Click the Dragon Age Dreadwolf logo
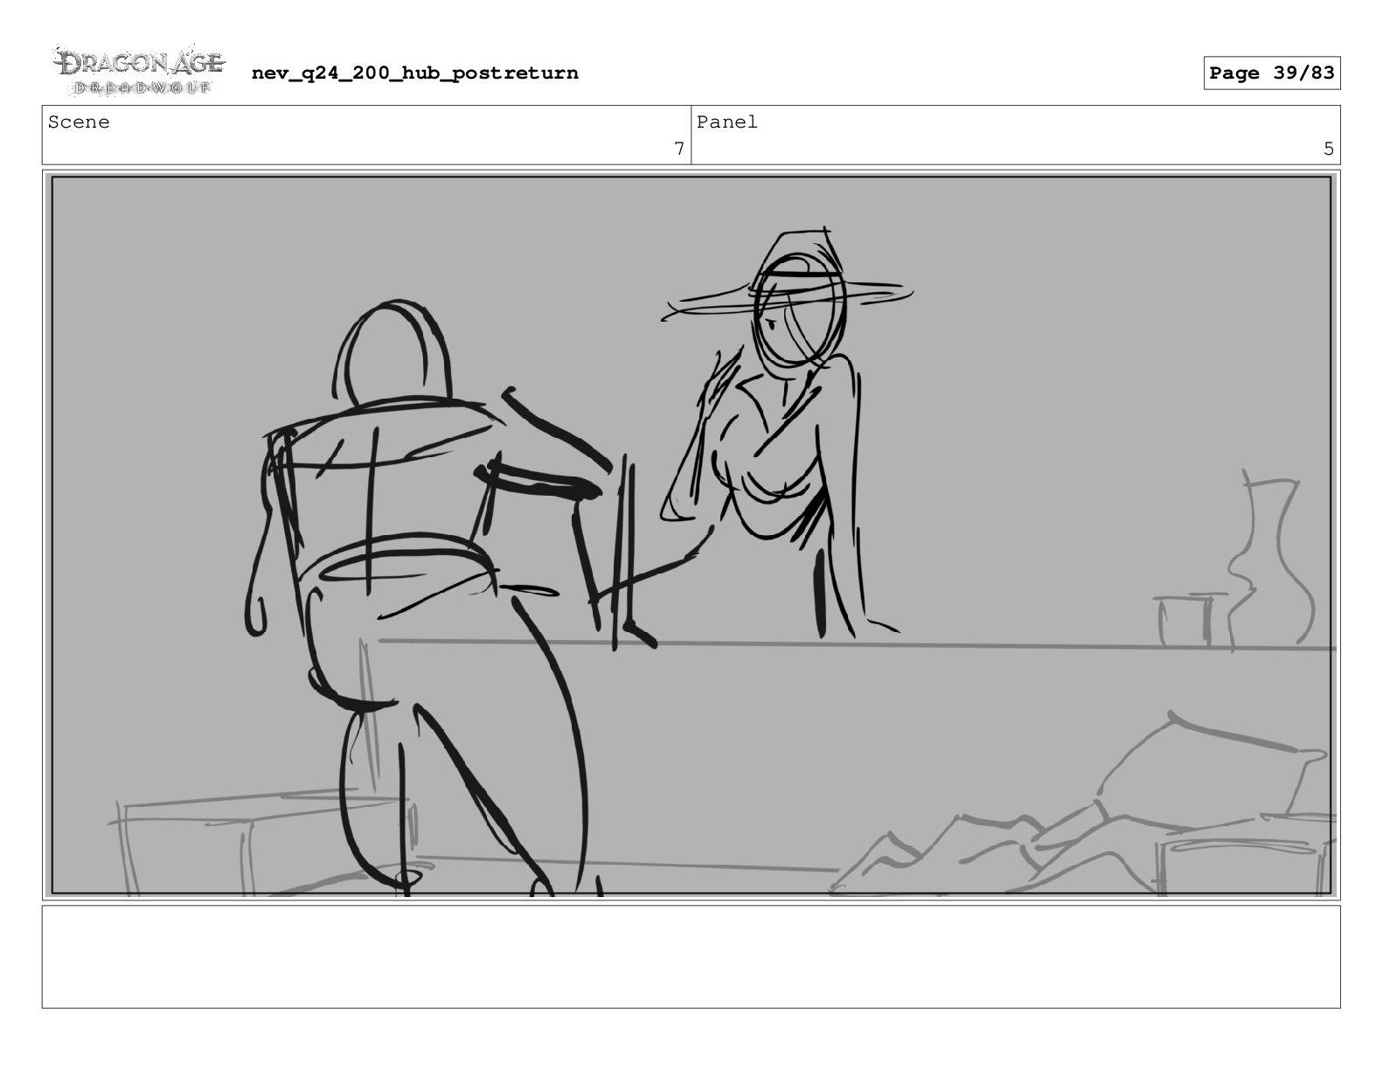Screen dimensions: 1383x1071 click(x=139, y=71)
